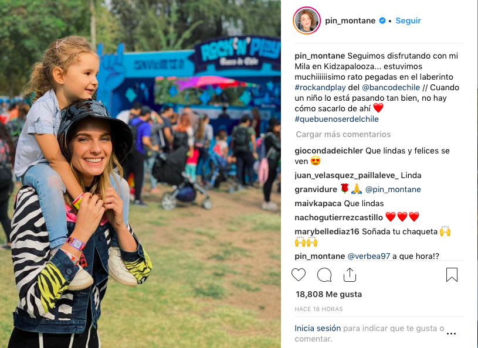Open comments with the speech bubble icon
This screenshot has height=348, width=478.
click(x=324, y=275)
